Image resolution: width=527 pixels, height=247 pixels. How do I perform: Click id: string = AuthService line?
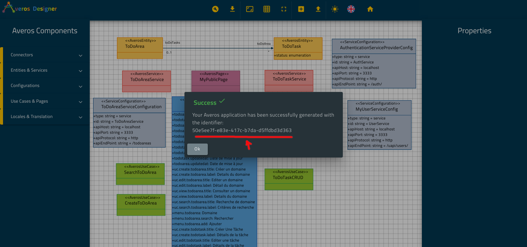[x=353, y=62]
